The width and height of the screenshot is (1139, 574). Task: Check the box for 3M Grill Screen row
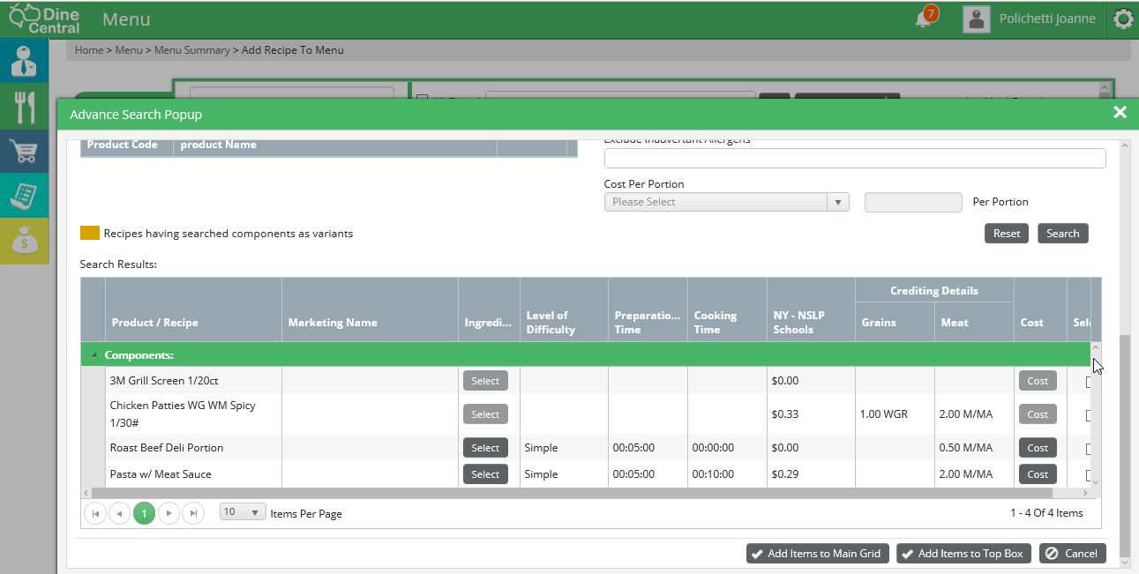(x=1090, y=382)
